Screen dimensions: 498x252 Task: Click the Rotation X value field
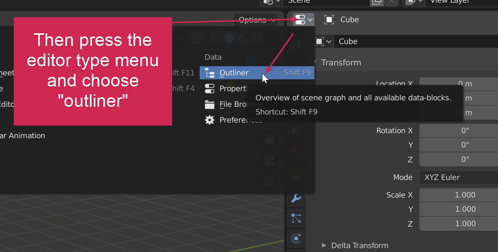tap(459, 131)
